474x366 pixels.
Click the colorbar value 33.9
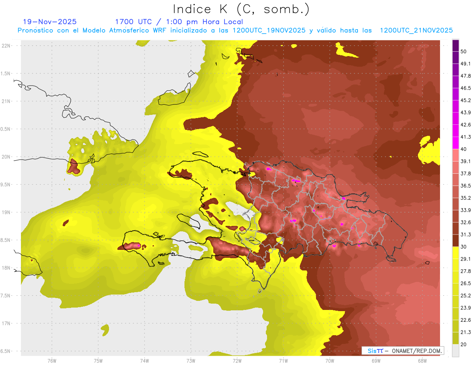pos(466,210)
